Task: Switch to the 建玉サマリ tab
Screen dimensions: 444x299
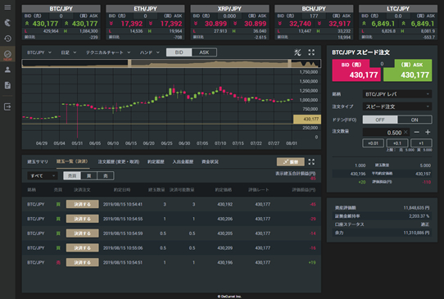Action: coord(38,161)
